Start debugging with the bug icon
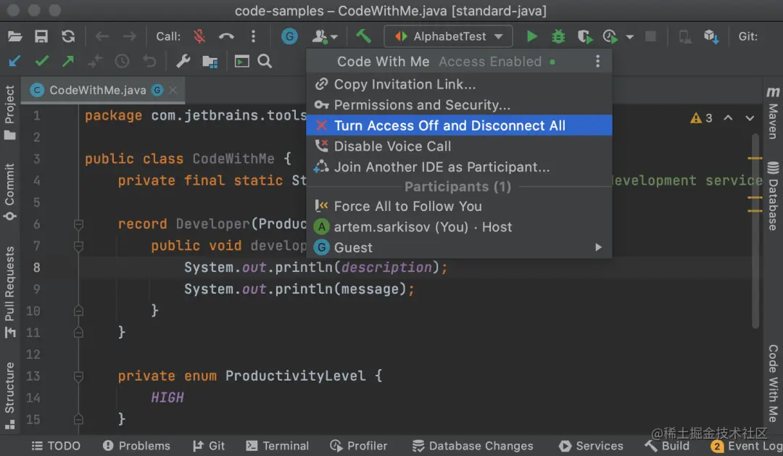The image size is (783, 456). click(557, 36)
